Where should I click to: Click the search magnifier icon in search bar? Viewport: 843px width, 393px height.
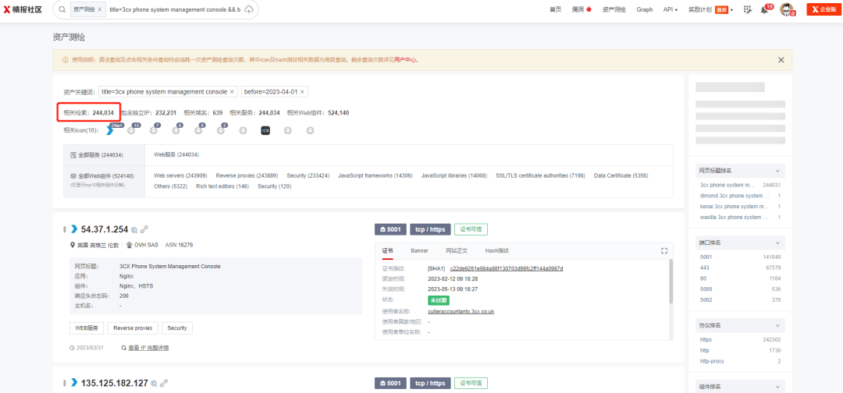[62, 9]
